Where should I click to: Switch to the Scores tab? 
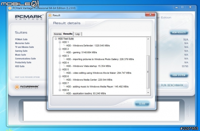tap(57, 34)
